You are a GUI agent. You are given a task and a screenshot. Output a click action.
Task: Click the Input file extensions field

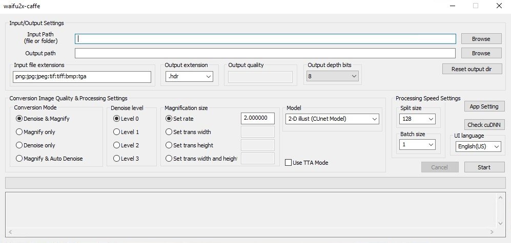82,77
